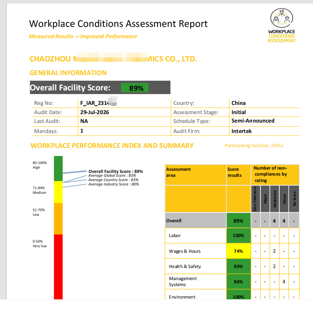The height and width of the screenshot is (309, 313).
Task: Click the 'Health & Safety' row label
Action: [x=185, y=266]
